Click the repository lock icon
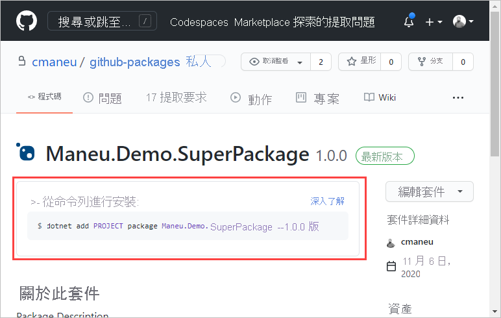501x318 pixels. point(21,61)
